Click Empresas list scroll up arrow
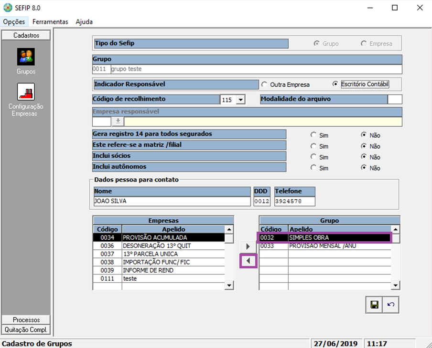Viewport: 432px width, 348px height. (x=229, y=229)
